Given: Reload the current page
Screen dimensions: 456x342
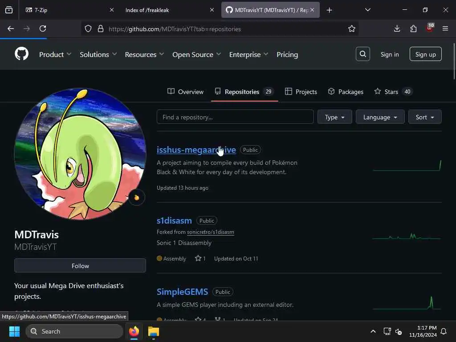Looking at the screenshot, I should pyautogui.click(x=43, y=28).
